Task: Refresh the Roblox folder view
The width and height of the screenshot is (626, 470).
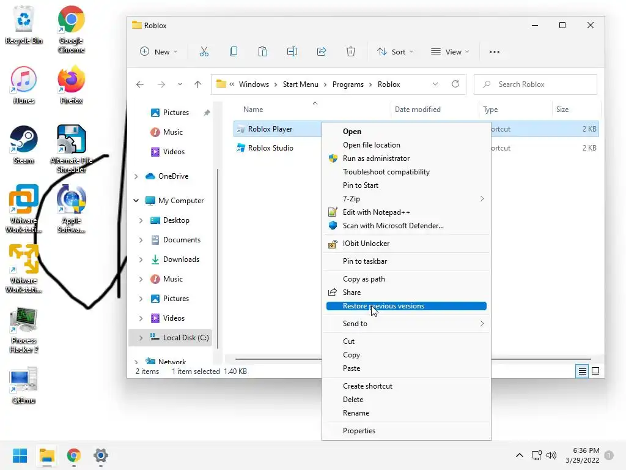Action: pos(455,84)
